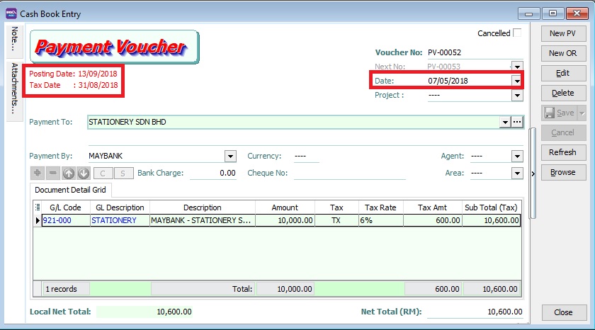Click the S toolbar button

[123, 173]
